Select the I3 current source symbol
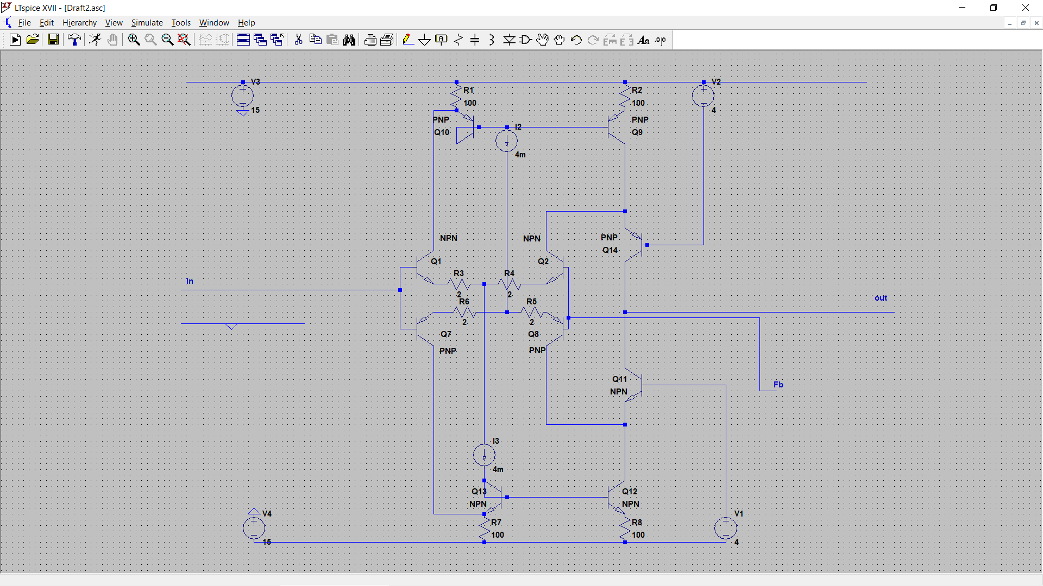Screen dimensions: 1043x586 (484, 455)
